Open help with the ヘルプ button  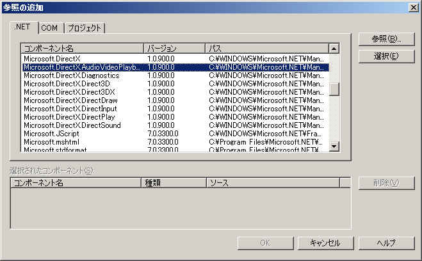tap(386, 243)
